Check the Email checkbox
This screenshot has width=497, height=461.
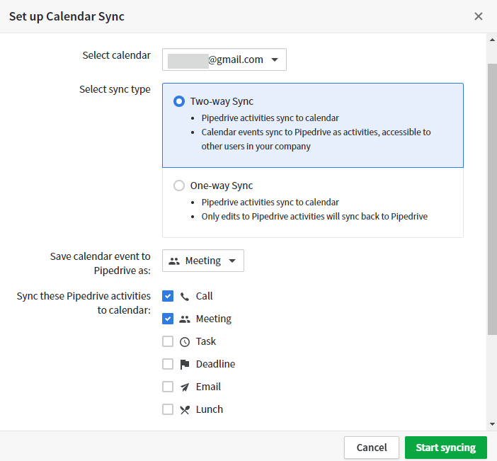click(x=168, y=387)
